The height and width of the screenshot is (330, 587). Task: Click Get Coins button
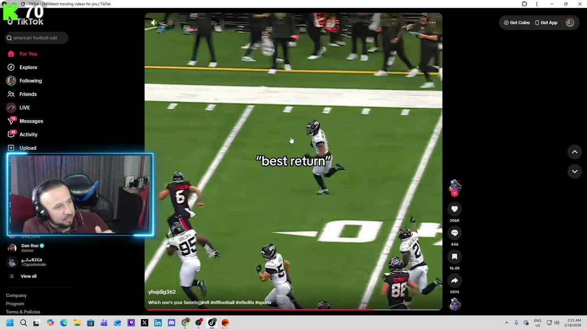tap(517, 22)
